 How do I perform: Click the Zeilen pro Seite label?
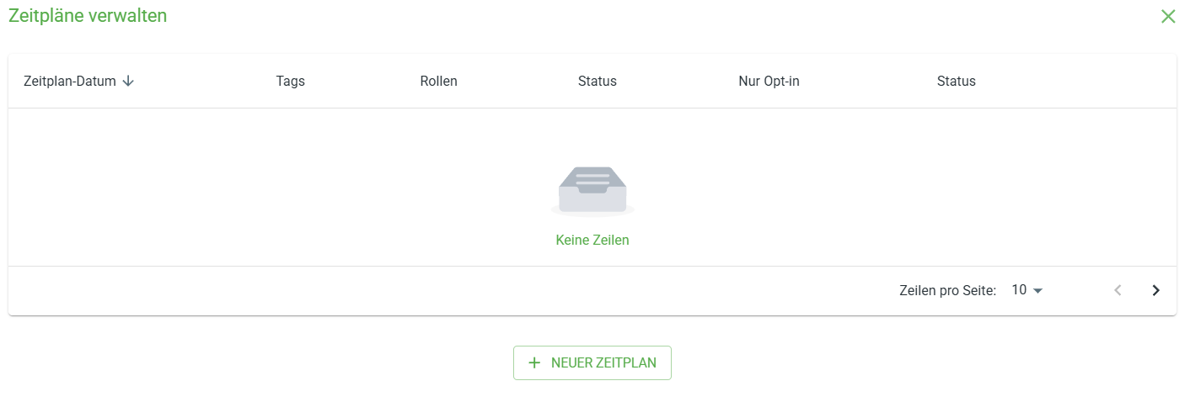pos(948,290)
